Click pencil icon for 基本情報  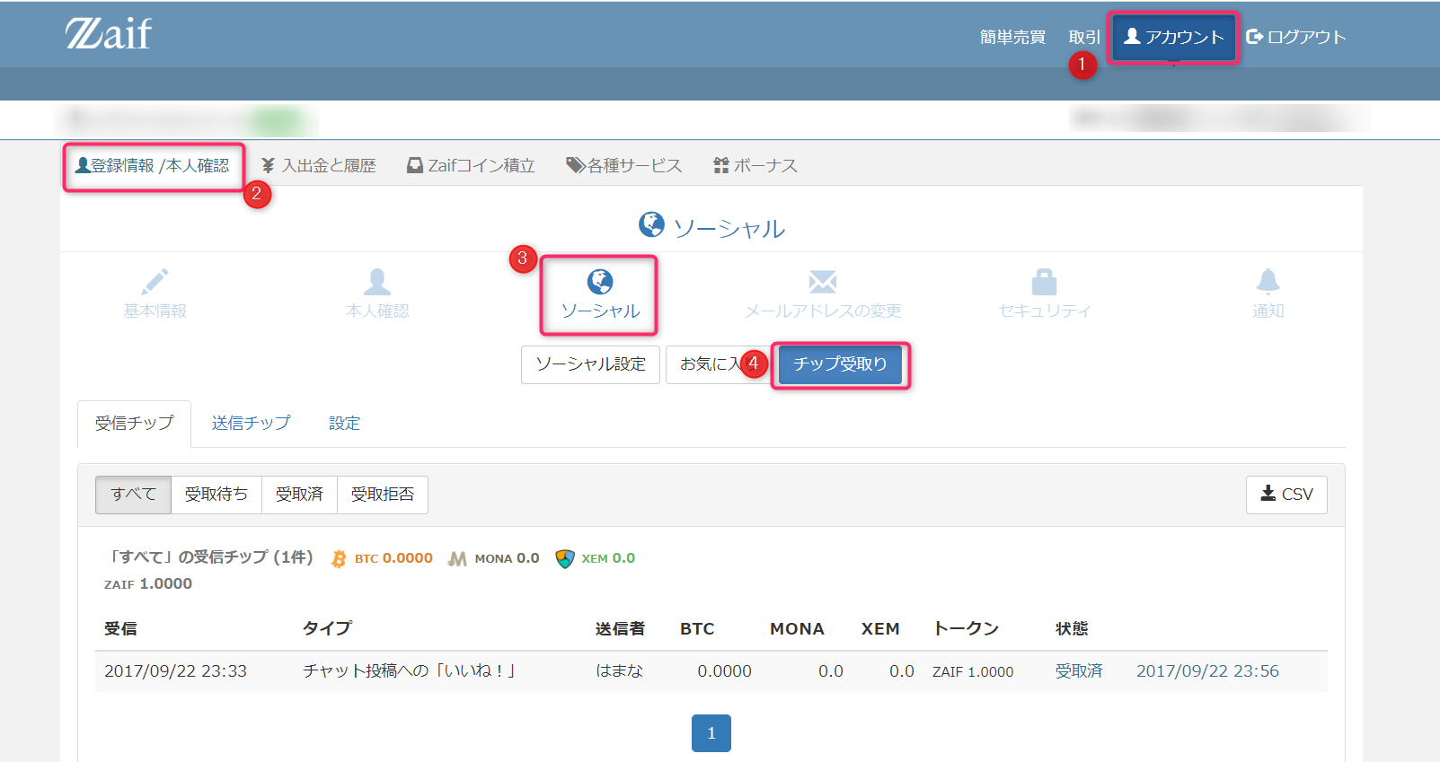coord(155,281)
